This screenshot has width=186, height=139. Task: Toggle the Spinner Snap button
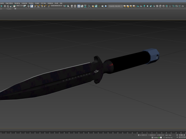point(45,6)
